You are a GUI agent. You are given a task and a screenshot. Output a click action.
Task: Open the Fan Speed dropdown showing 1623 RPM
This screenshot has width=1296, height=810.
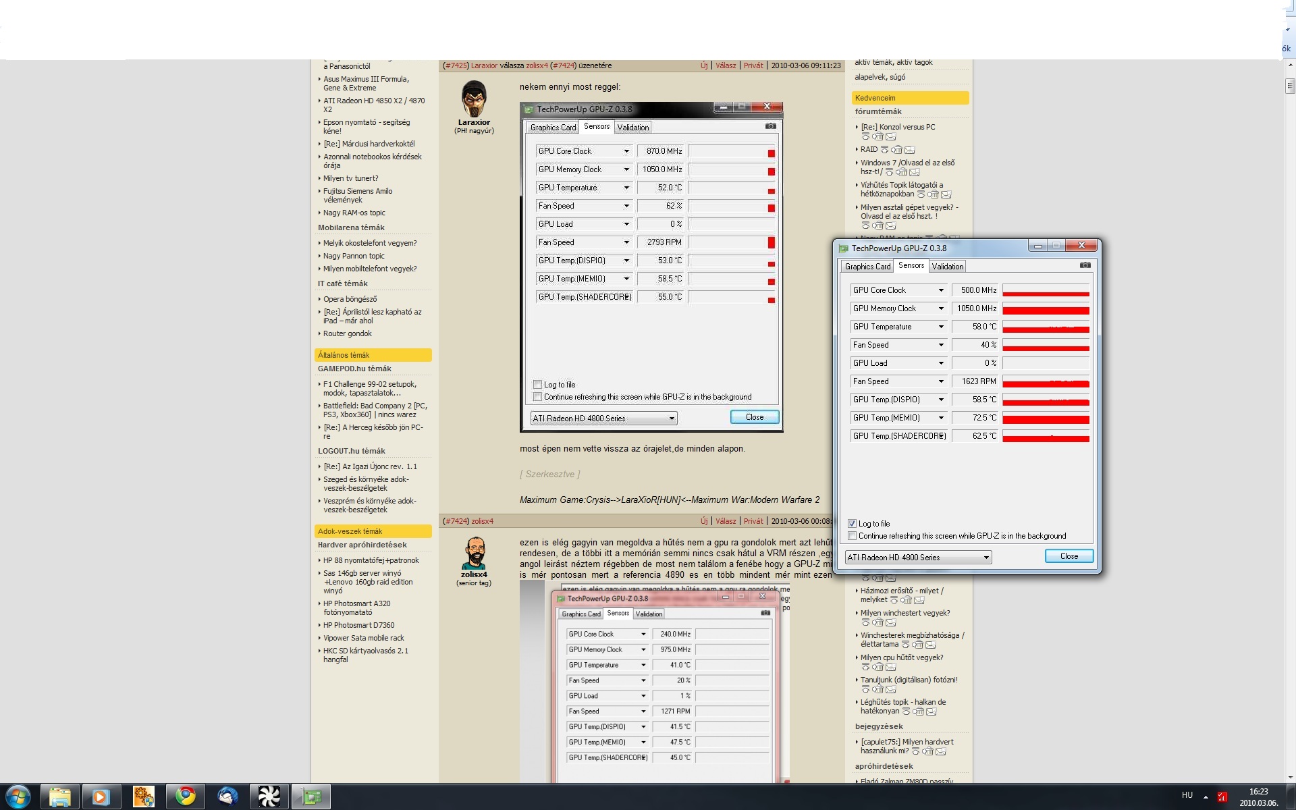[x=898, y=381]
